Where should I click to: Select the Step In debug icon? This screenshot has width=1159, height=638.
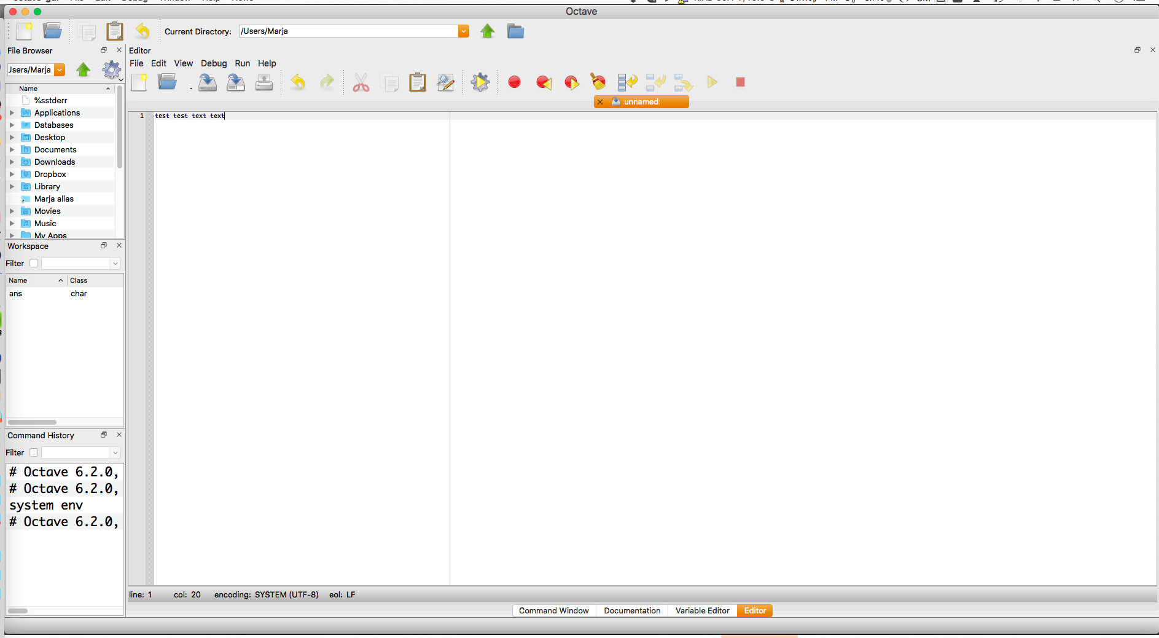coord(656,82)
